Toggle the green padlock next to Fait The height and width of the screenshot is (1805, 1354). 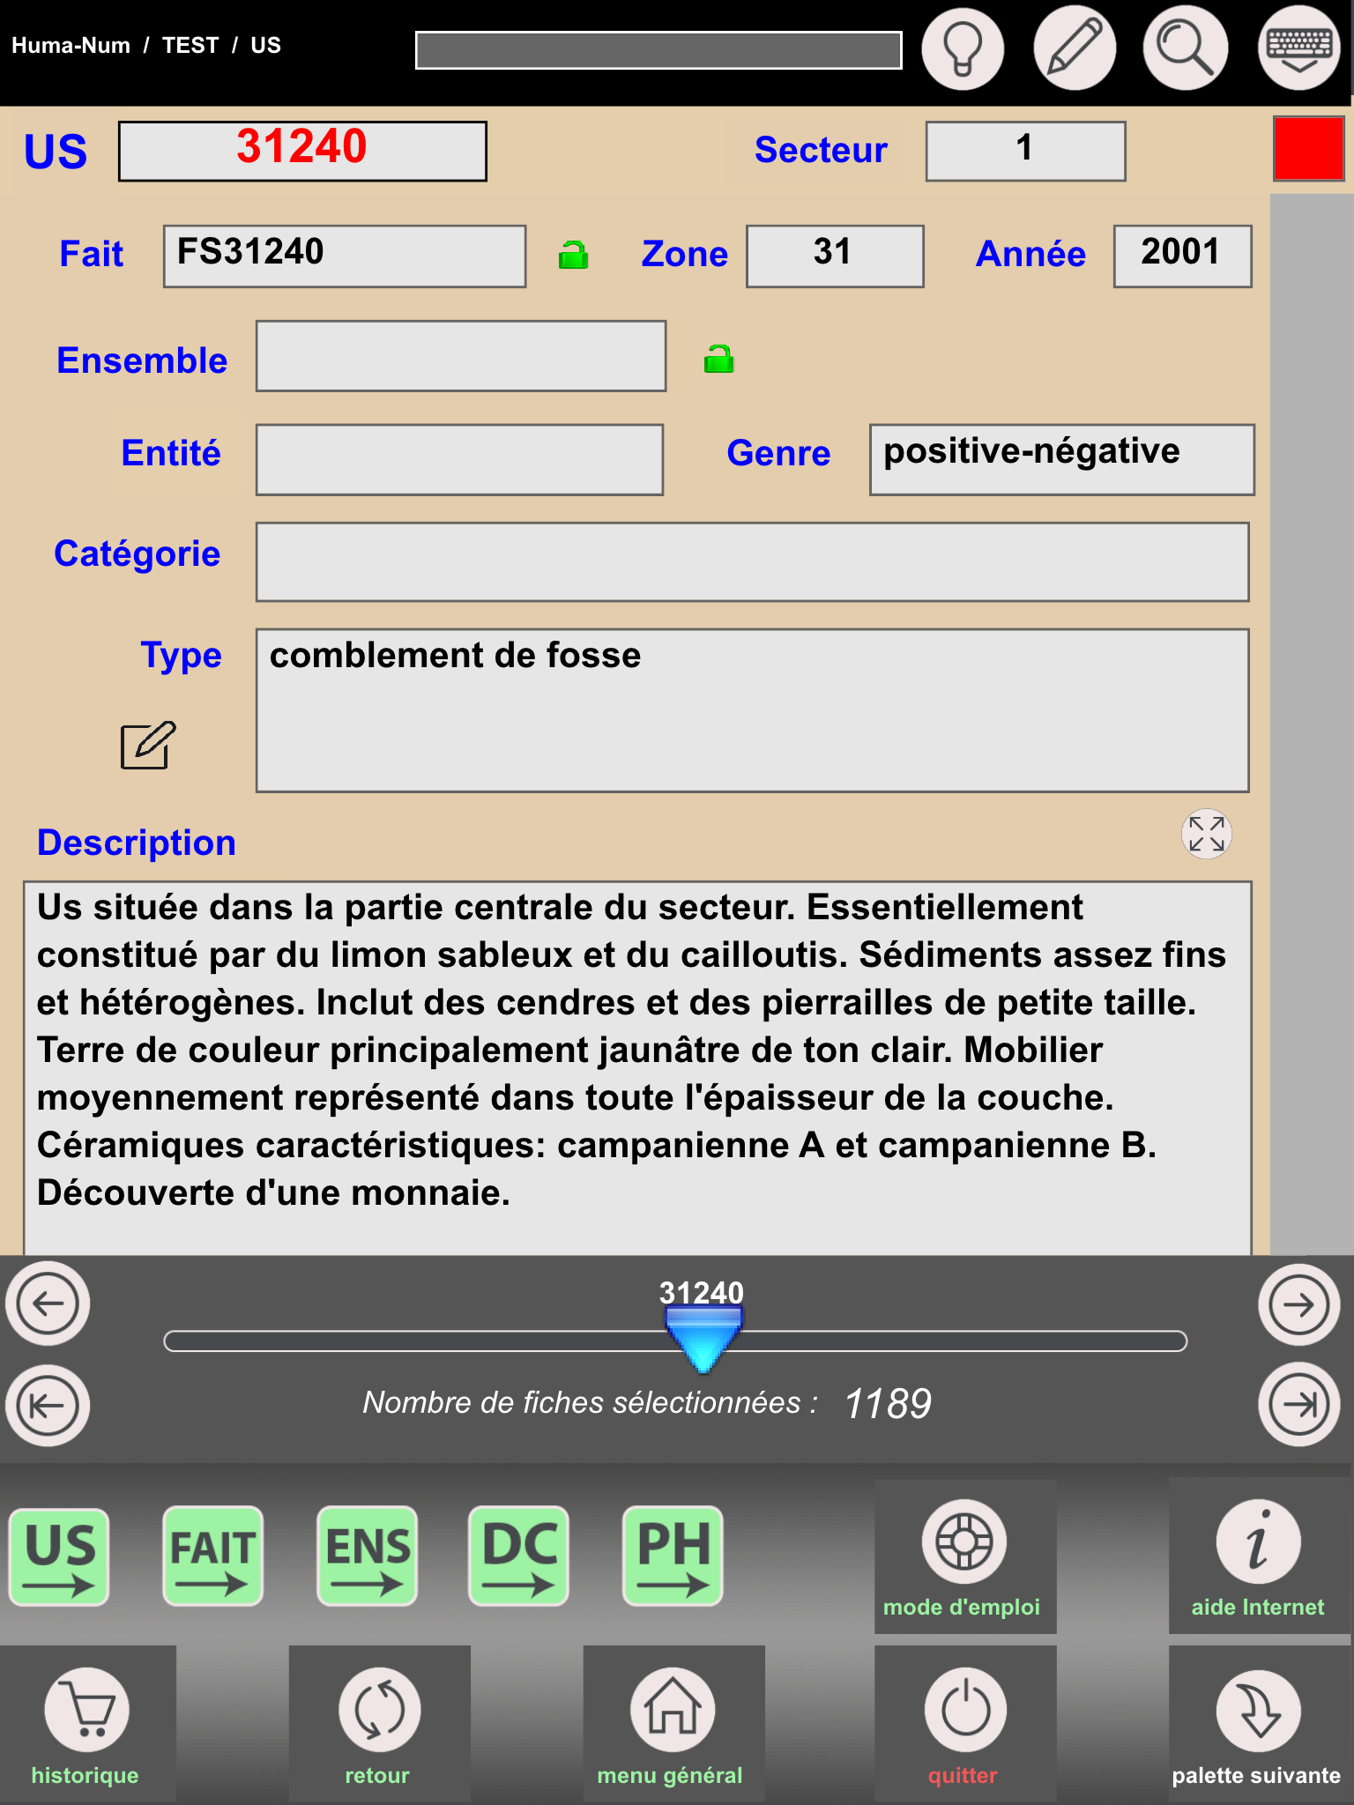pos(573,256)
